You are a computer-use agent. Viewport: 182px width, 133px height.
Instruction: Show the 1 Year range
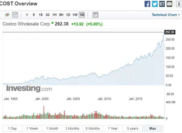112,128
